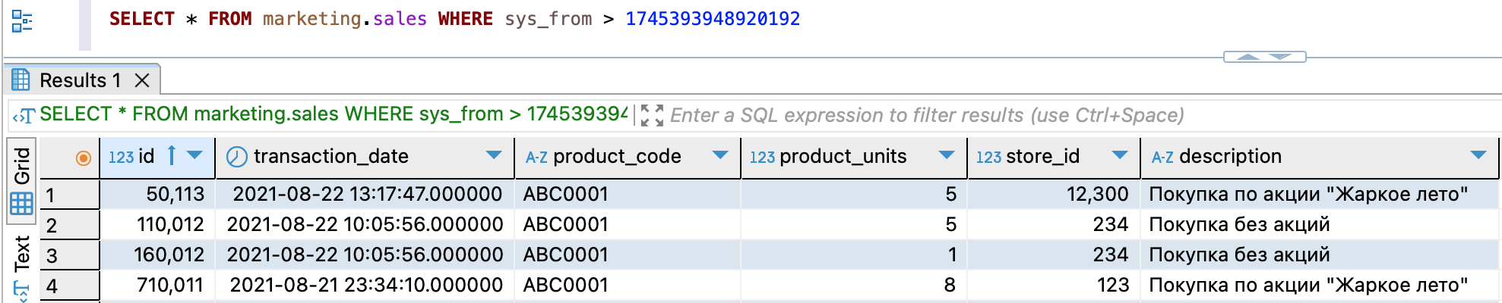Click the id column sort arrow
This screenshot has width=1502, height=303.
[x=172, y=156]
